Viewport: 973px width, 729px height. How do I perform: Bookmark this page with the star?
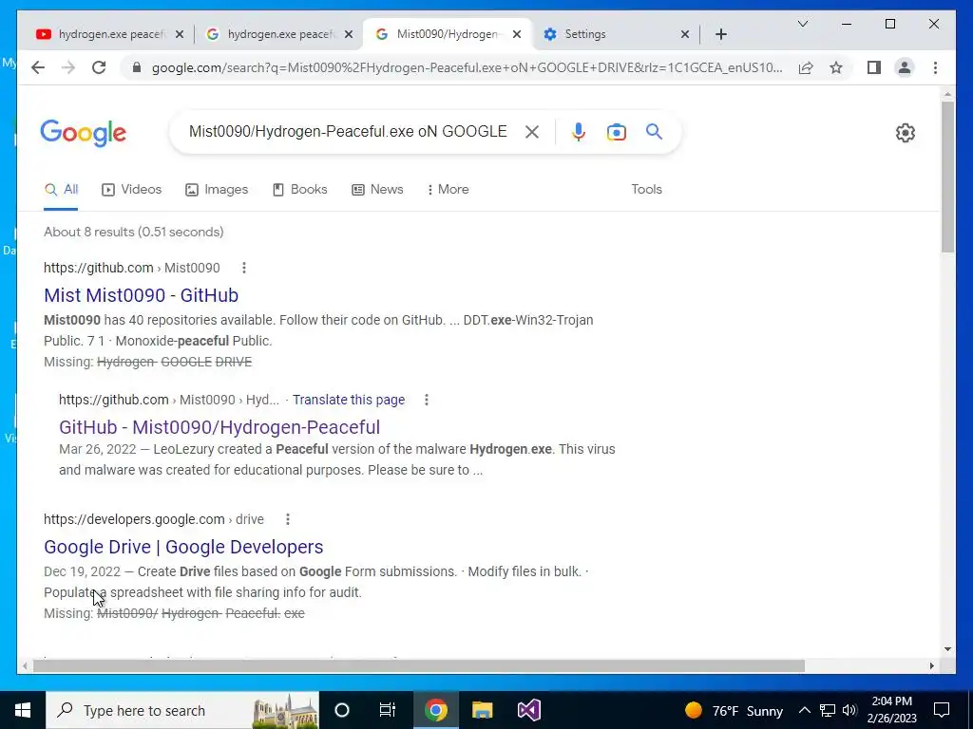click(x=836, y=67)
